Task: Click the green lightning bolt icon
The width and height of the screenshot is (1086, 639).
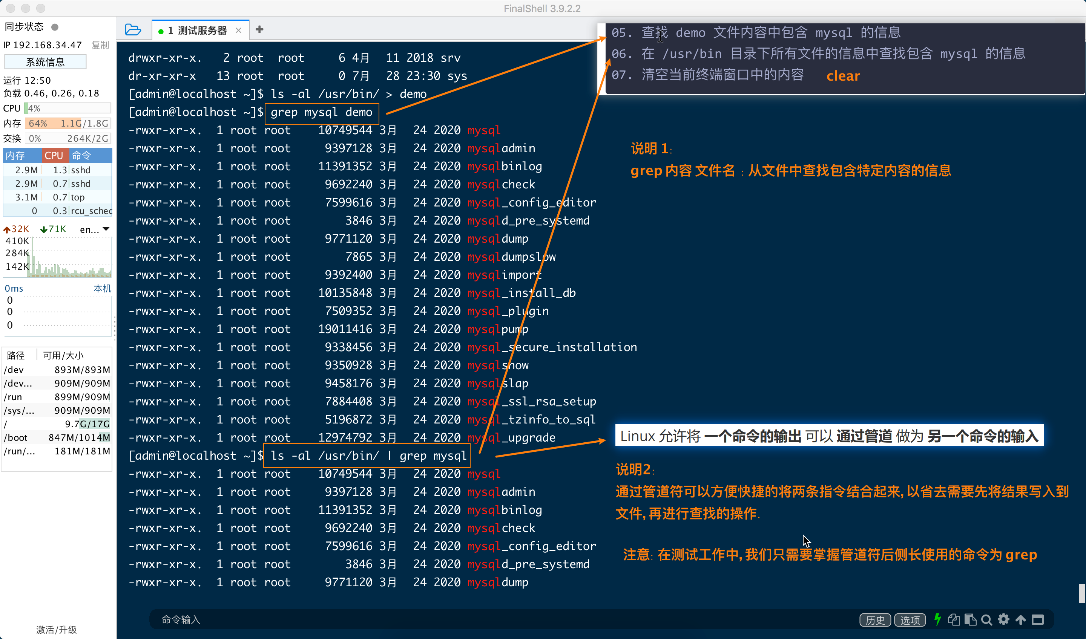Action: click(x=938, y=620)
